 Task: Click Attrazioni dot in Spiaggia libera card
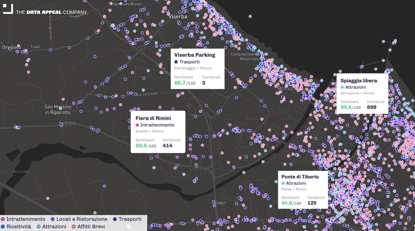(342, 87)
